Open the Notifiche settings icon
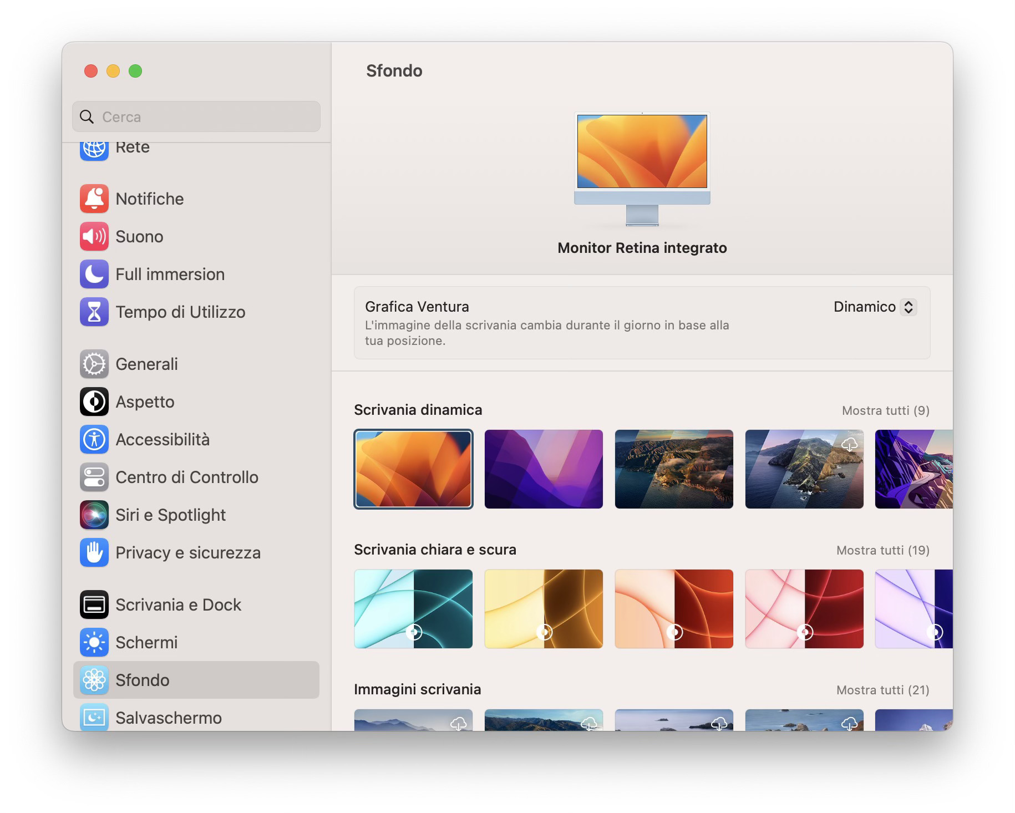Image resolution: width=1015 pixels, height=813 pixels. click(x=94, y=199)
